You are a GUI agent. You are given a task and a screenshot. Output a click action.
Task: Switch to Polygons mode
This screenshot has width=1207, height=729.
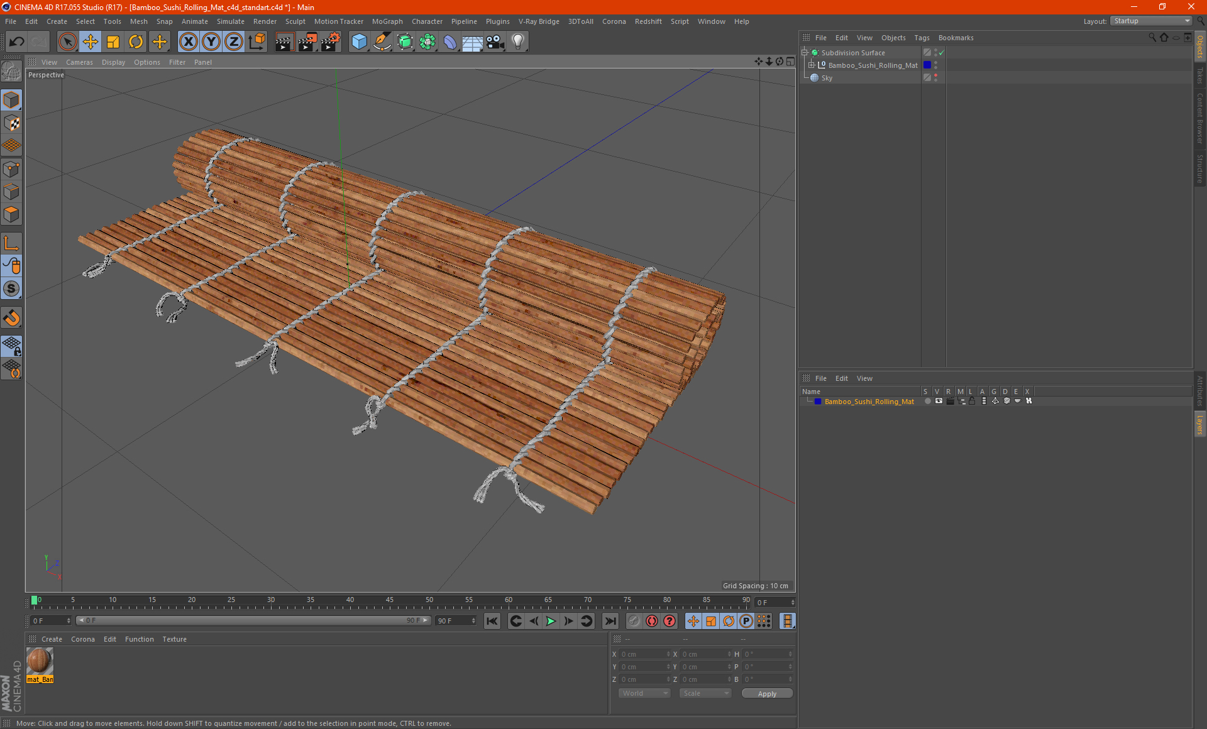tap(12, 214)
